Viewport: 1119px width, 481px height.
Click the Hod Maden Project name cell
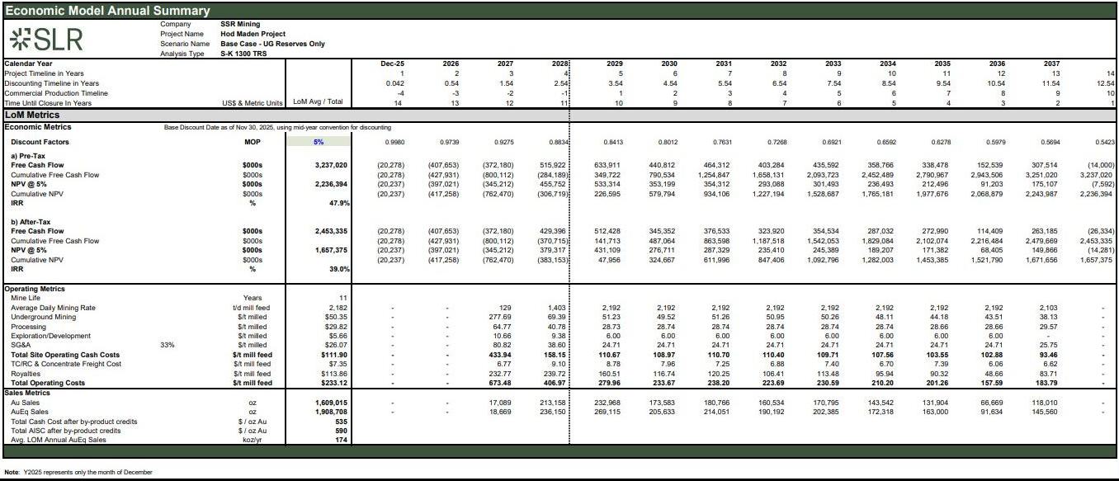point(253,34)
